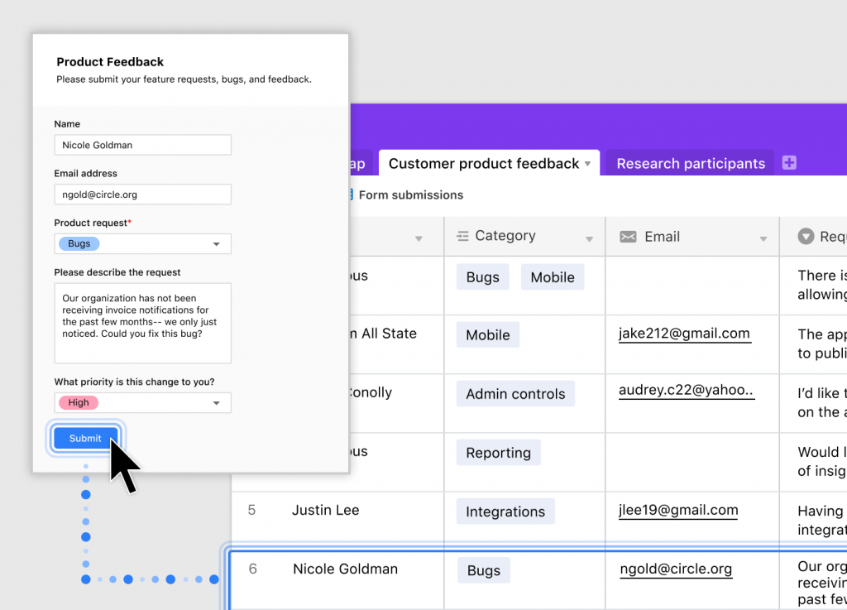
Task: Expand the Category column header menu arrow
Action: point(590,239)
